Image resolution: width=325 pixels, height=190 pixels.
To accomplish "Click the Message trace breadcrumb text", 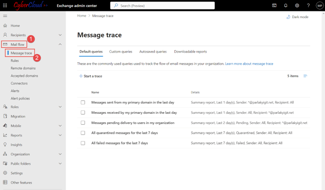I will coord(103,16).
